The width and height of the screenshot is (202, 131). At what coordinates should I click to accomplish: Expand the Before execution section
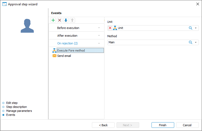coord(76,28)
